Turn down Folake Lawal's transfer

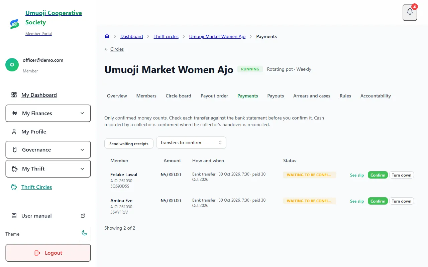402,175
